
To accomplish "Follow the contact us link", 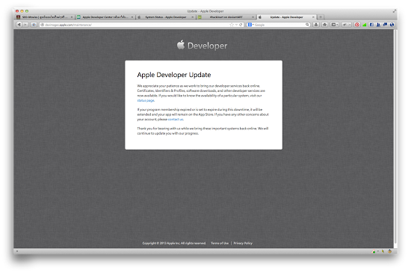I will pyautogui.click(x=176, y=120).
